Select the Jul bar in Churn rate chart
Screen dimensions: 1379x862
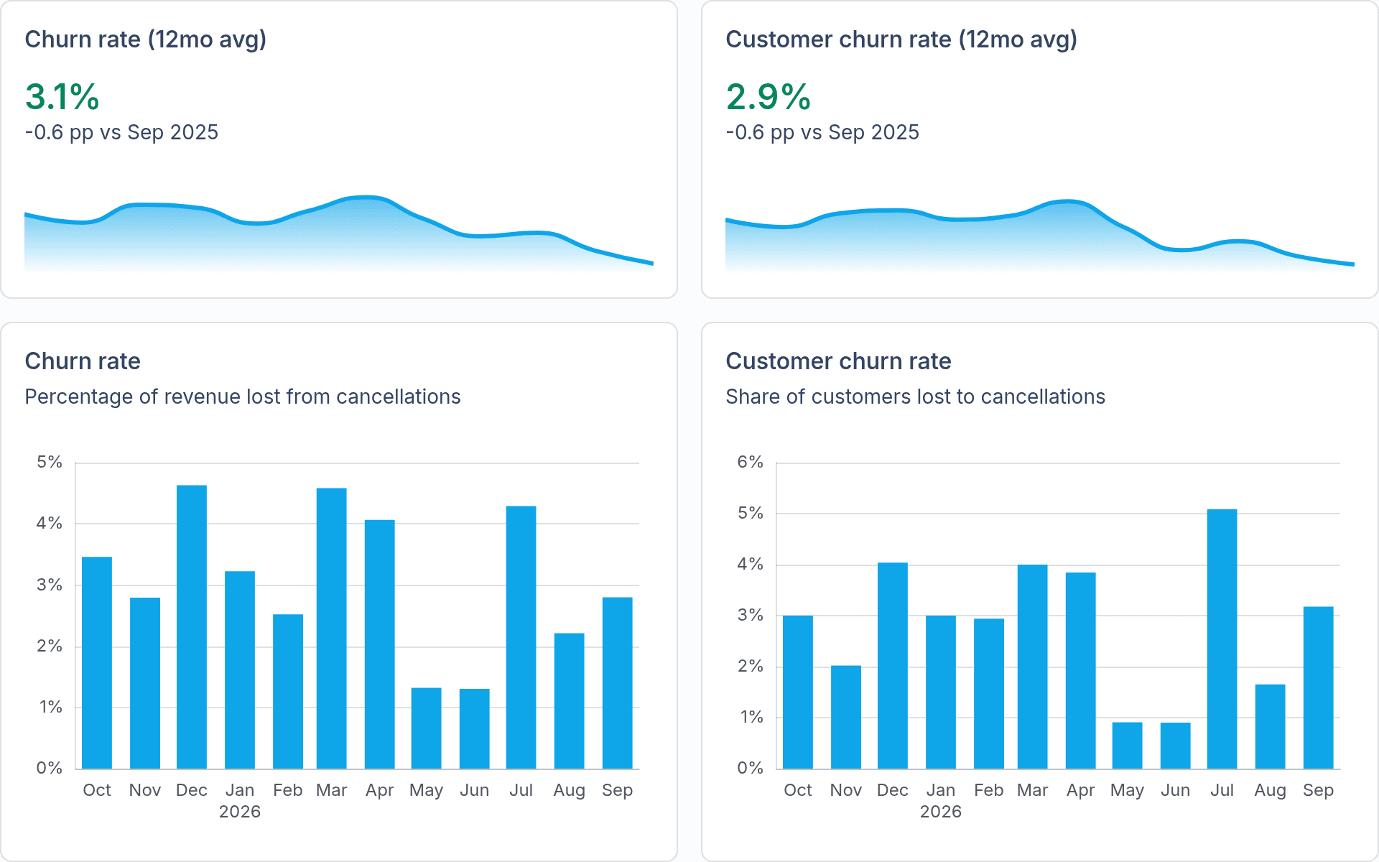[521, 637]
